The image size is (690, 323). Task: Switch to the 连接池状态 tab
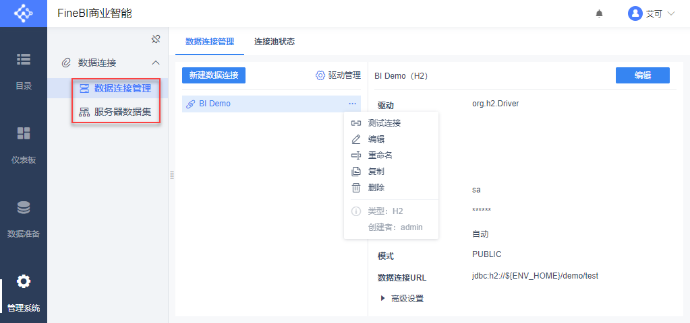pos(274,42)
